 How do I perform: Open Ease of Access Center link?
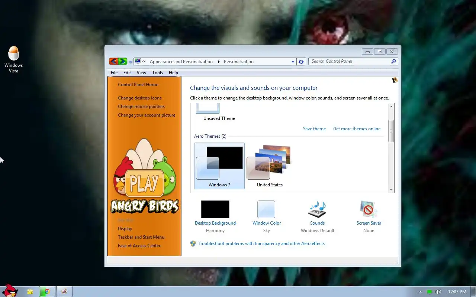coord(139,246)
